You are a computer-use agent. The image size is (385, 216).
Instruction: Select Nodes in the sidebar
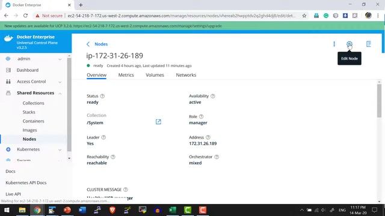tap(29, 139)
